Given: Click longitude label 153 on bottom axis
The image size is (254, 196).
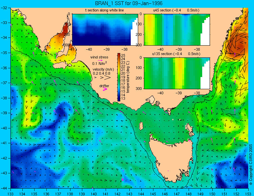Looking at the screenshot, I should click(248, 194).
